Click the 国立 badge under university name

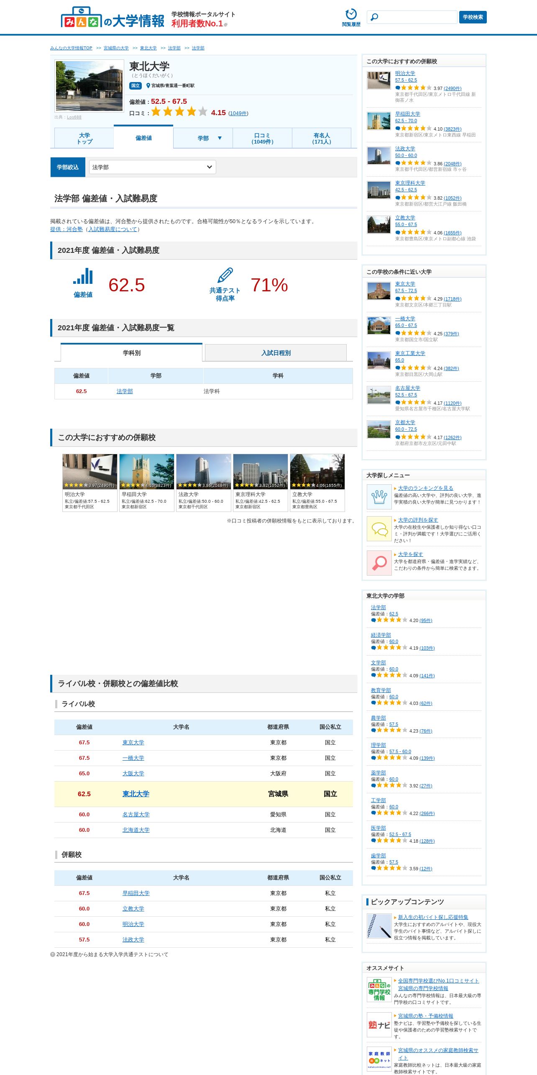pyautogui.click(x=136, y=85)
